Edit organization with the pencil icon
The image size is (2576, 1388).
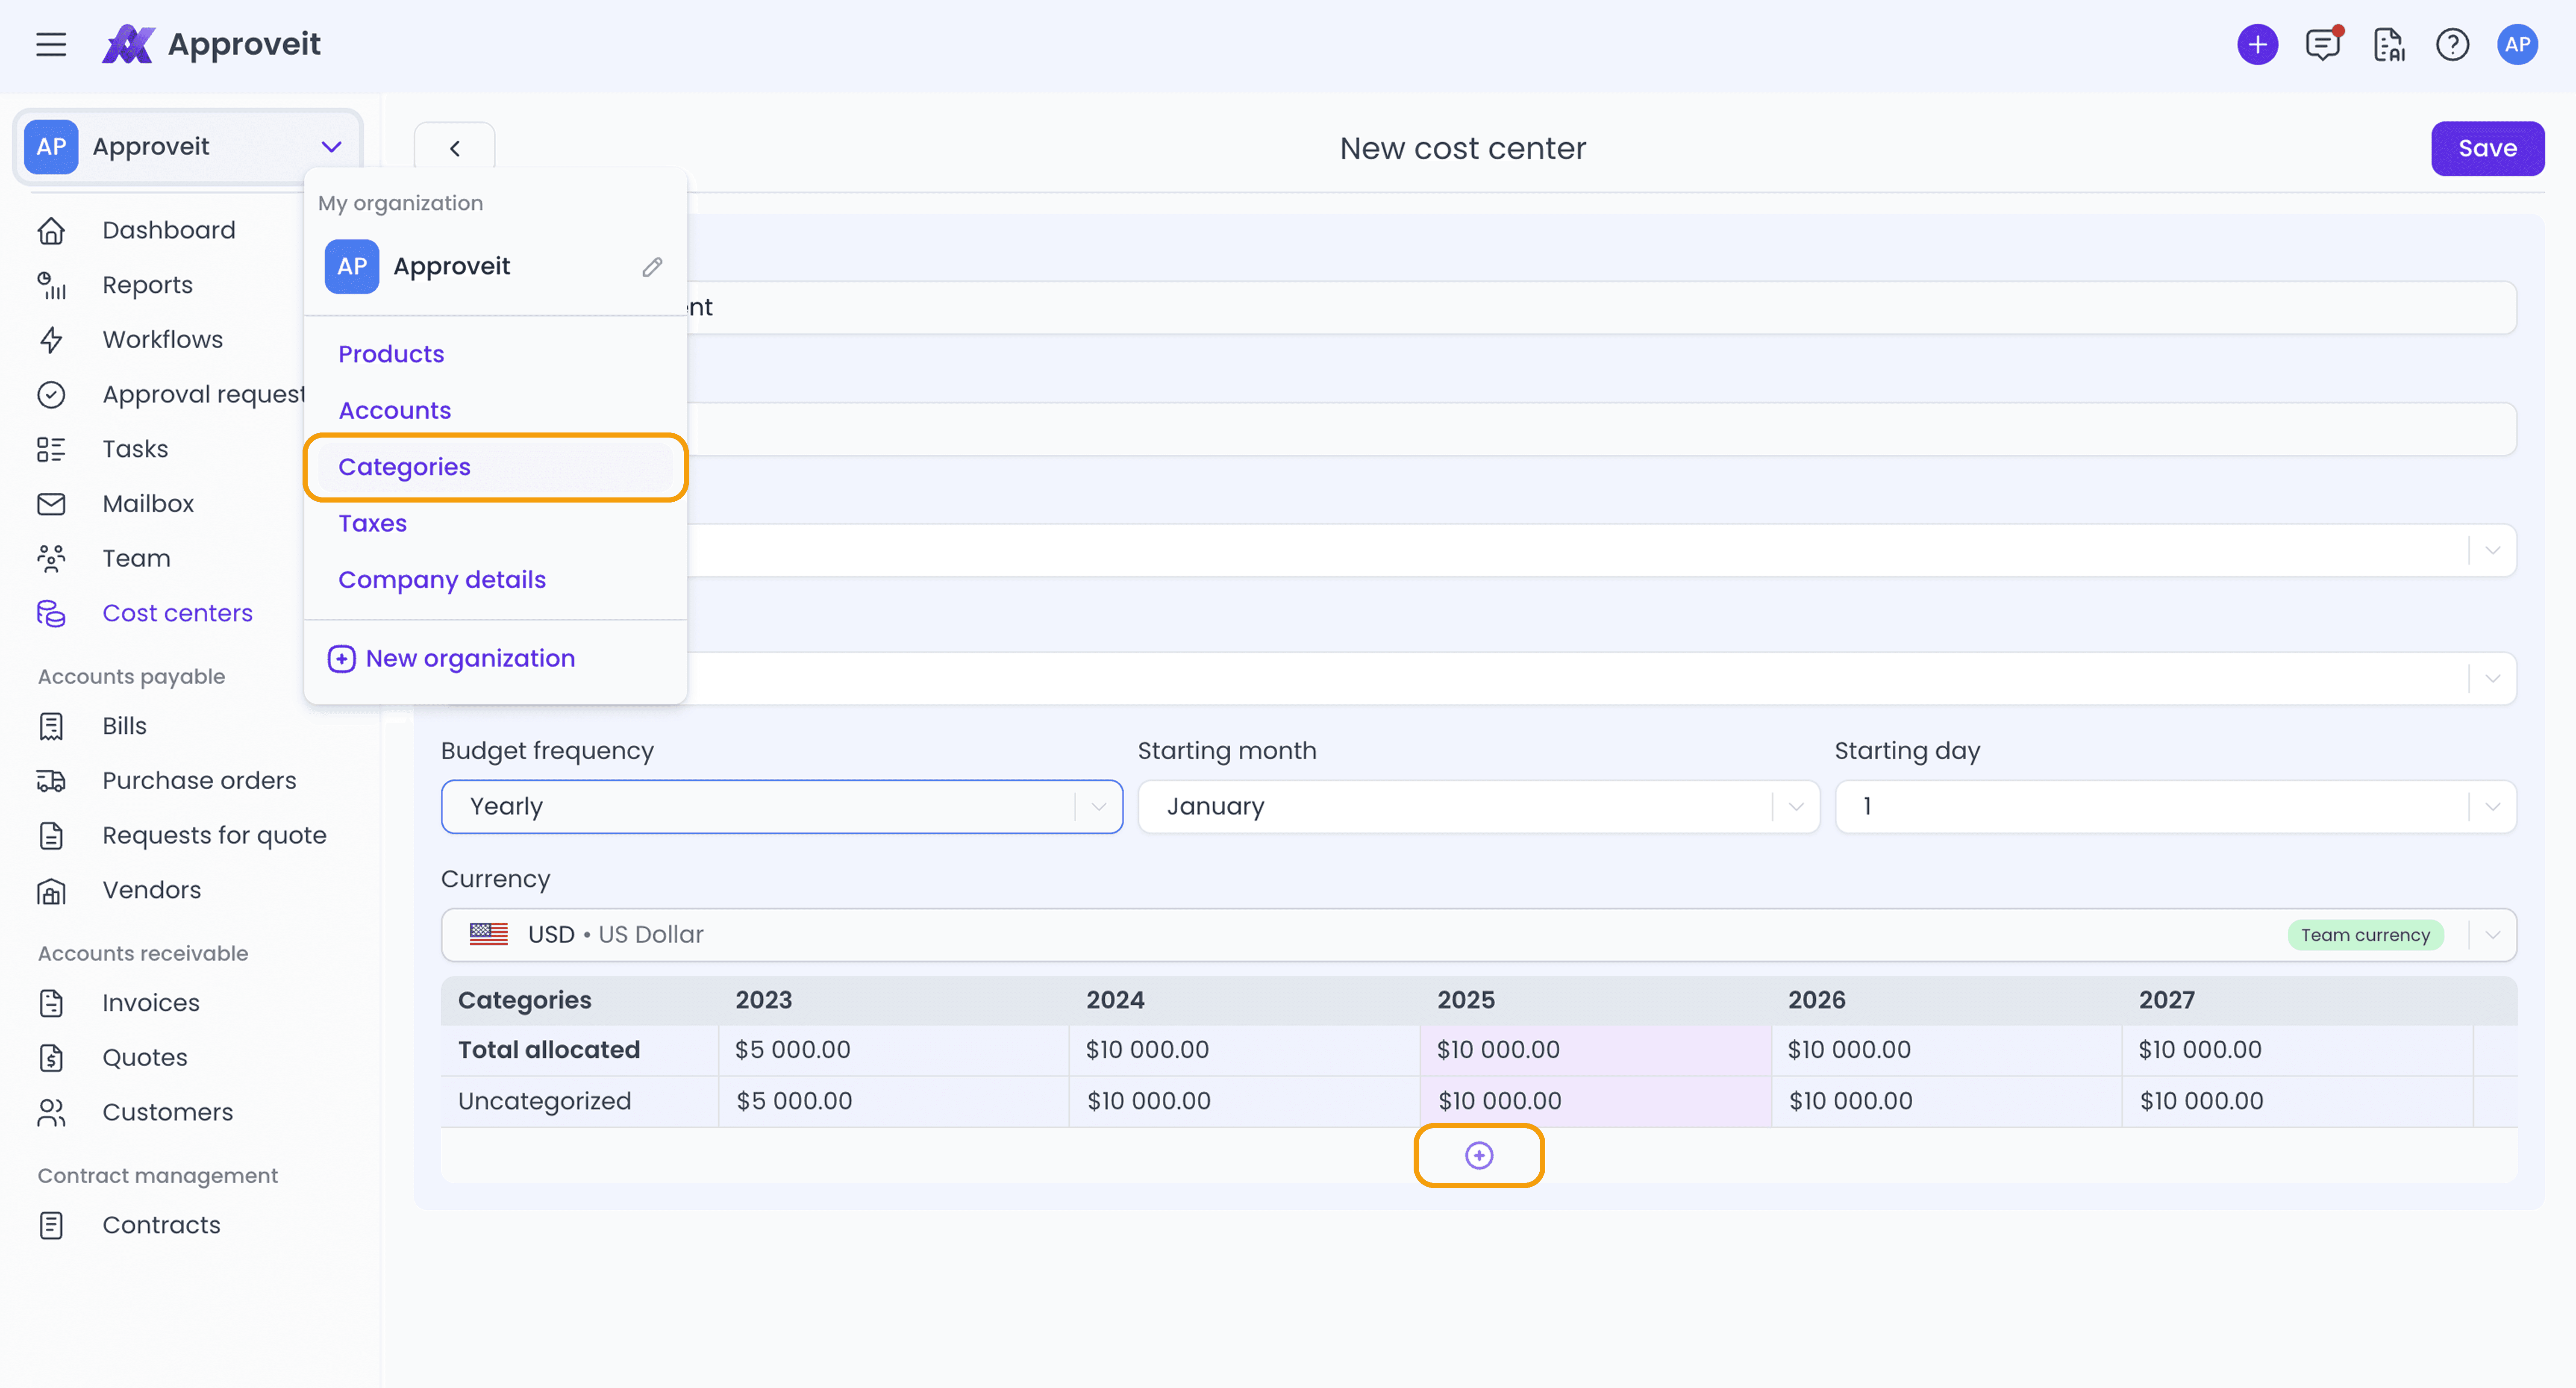point(652,267)
